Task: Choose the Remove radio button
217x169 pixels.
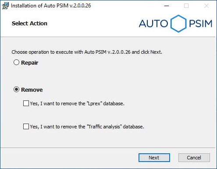Action: [16, 90]
